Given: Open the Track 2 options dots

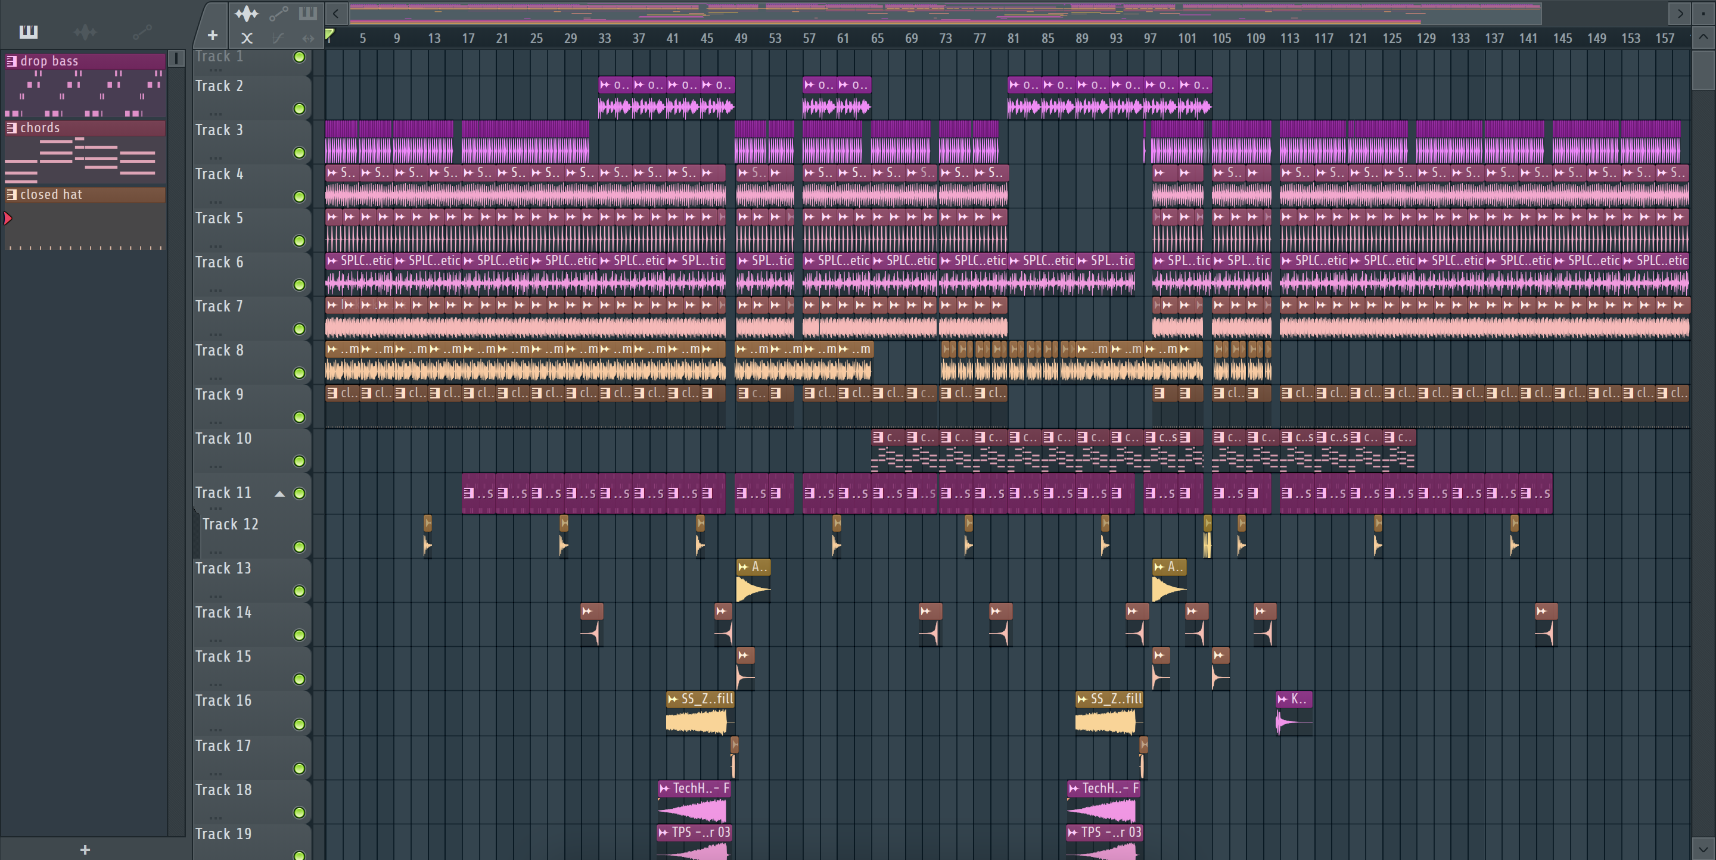Looking at the screenshot, I should (215, 113).
